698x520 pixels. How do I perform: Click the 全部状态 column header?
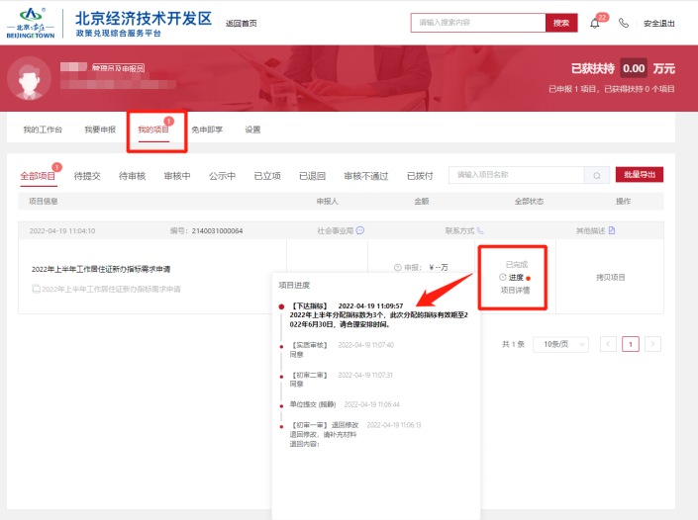[529, 202]
